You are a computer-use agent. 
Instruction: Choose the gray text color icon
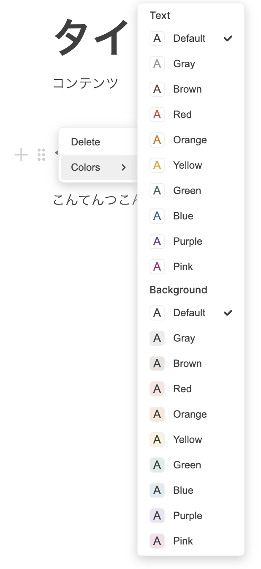tap(157, 64)
